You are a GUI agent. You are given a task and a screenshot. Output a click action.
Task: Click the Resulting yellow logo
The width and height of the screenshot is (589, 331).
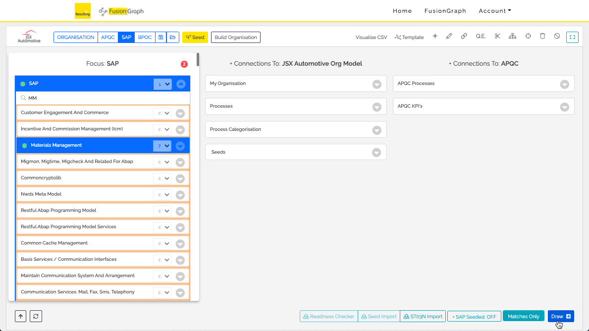pos(83,11)
